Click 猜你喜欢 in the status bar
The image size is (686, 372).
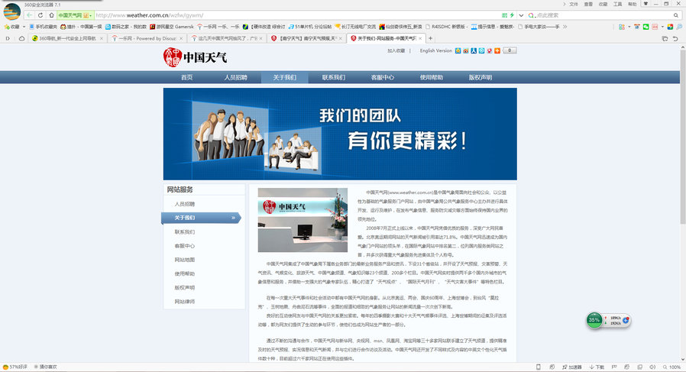(x=46, y=367)
